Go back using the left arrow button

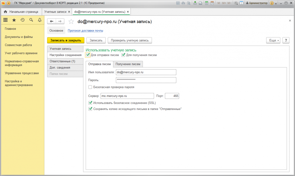click(x=52, y=21)
